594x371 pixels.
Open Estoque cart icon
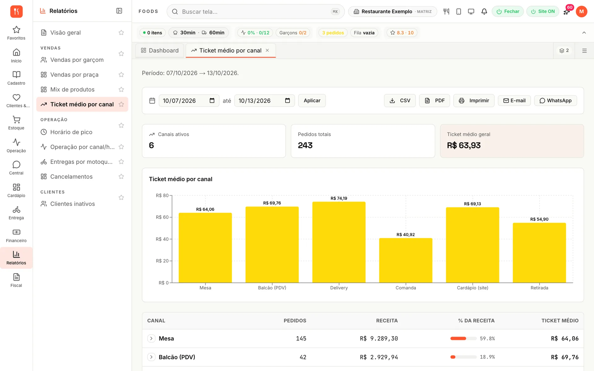pos(16,123)
